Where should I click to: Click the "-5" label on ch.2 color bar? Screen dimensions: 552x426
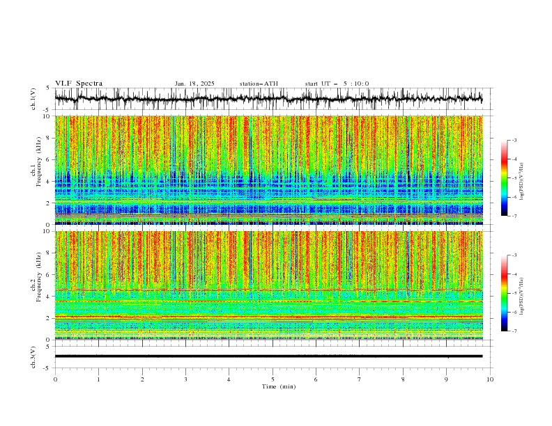tap(514, 293)
